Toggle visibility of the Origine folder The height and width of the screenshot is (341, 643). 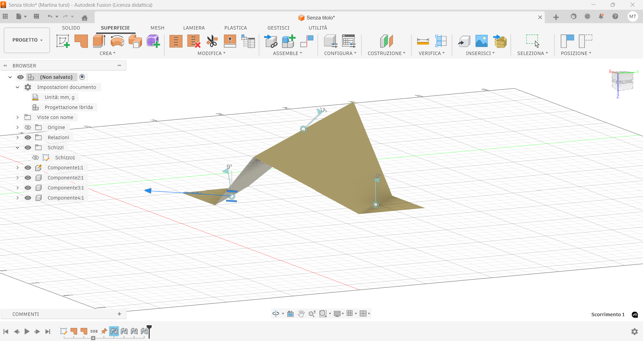(28, 127)
